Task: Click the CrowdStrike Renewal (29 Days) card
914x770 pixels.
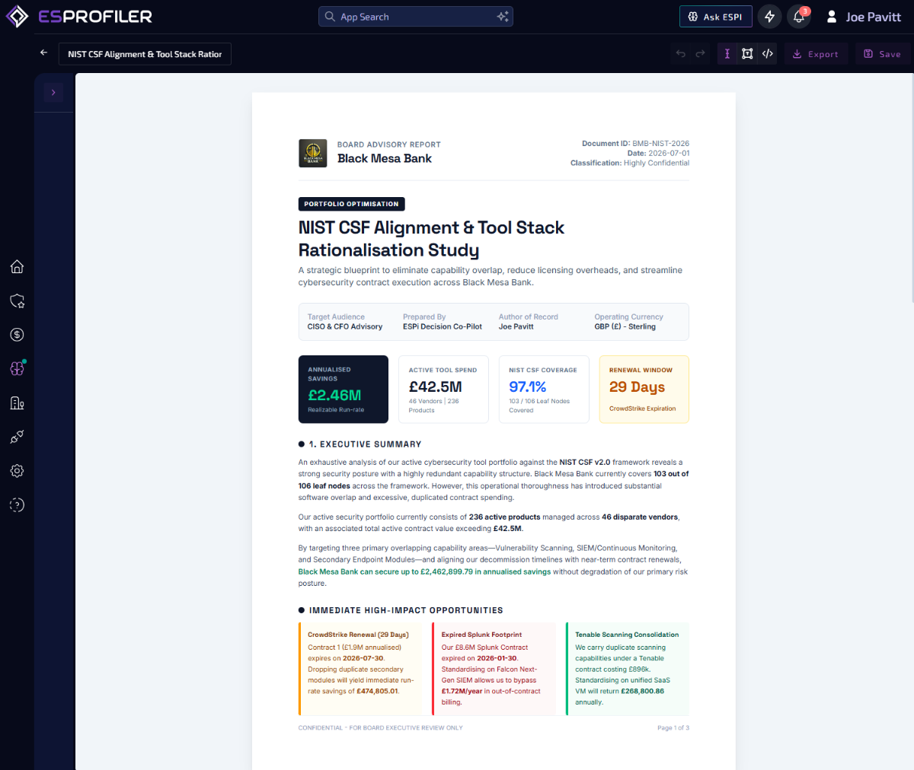Action: pos(360,669)
